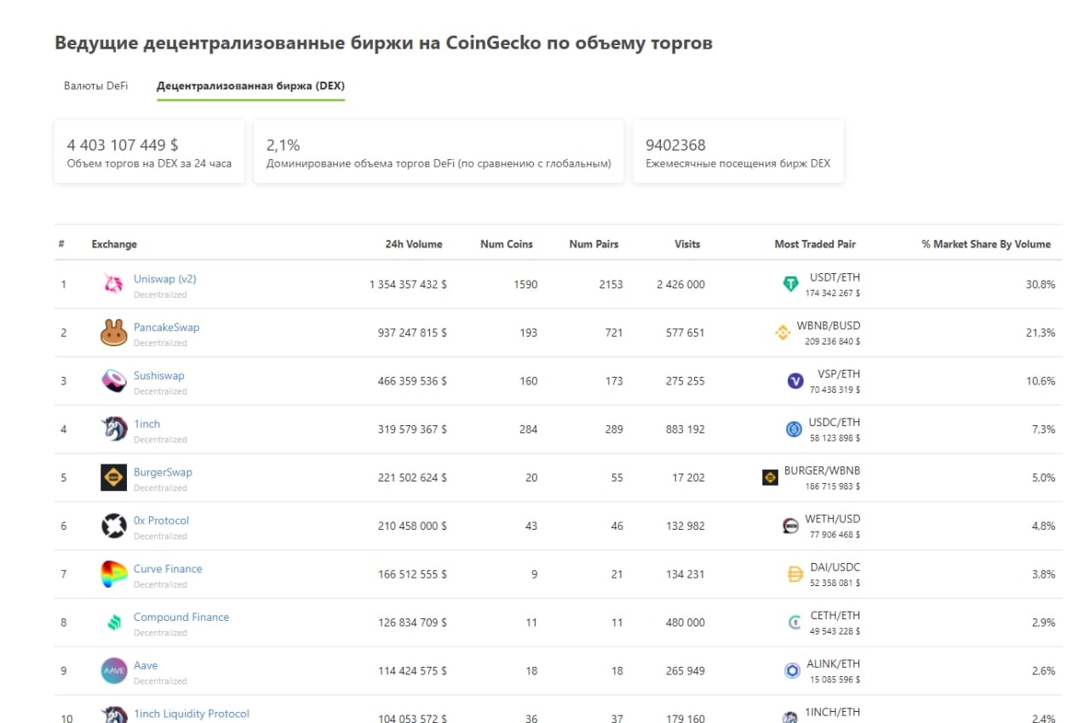Click the 30,8% market share value
Image resolution: width=1090 pixels, height=723 pixels.
pos(1041,285)
